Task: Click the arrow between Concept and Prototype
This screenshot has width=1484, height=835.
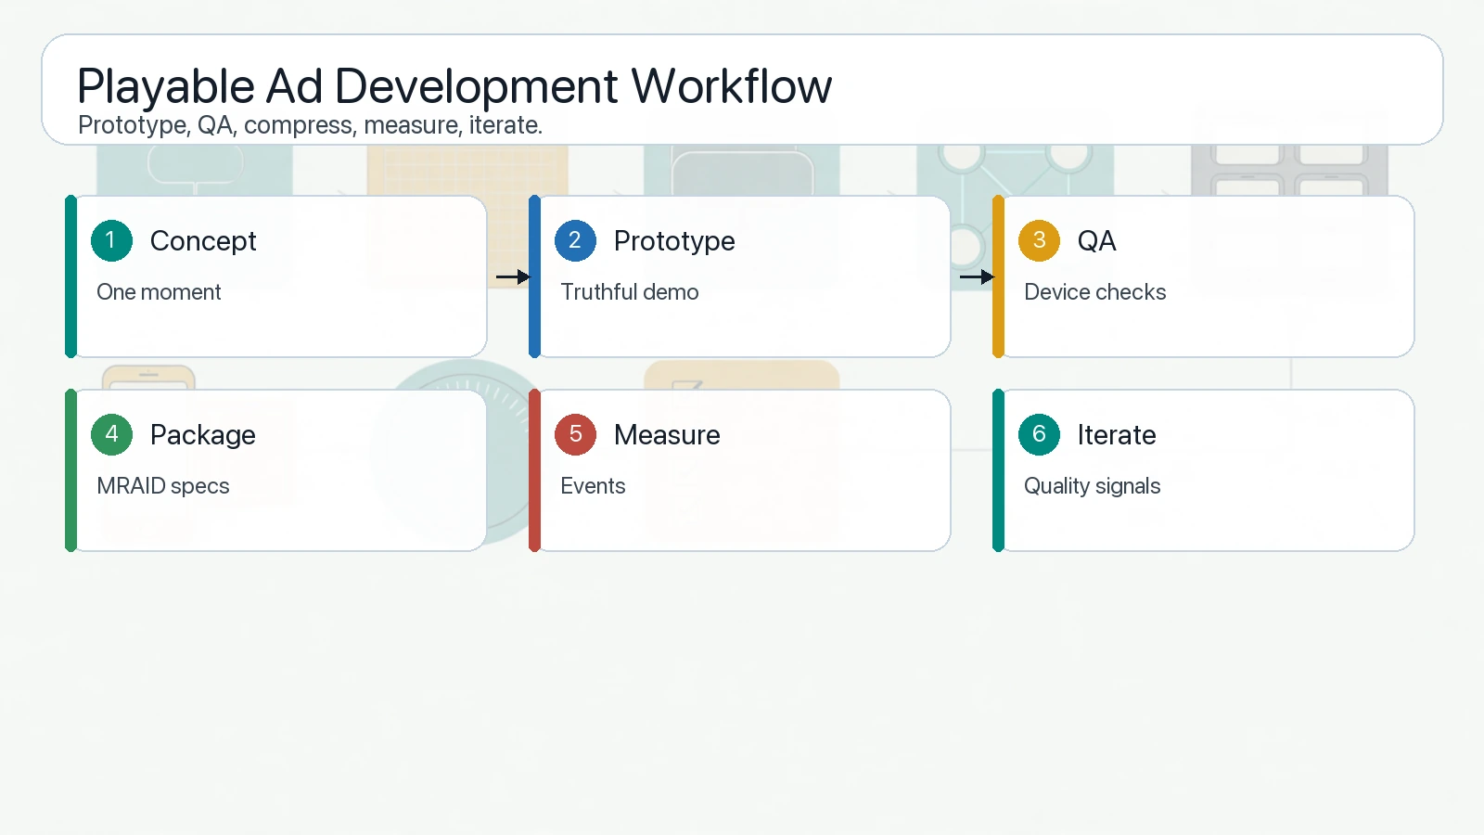Action: pos(512,276)
